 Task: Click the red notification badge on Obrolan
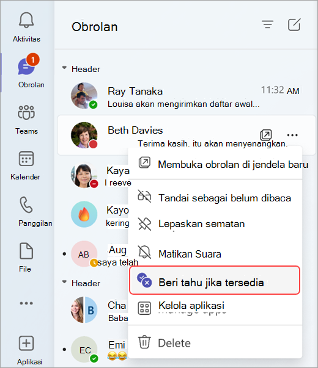pyautogui.click(x=32, y=60)
